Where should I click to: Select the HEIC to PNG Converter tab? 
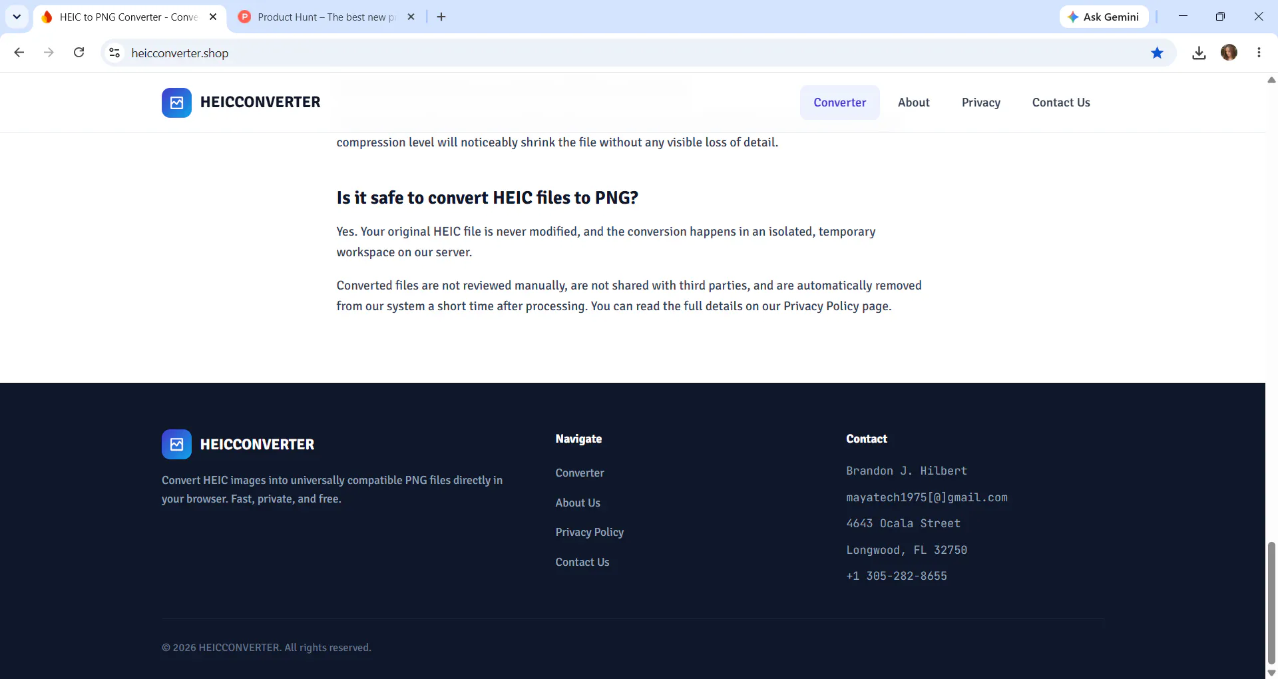[128, 17]
